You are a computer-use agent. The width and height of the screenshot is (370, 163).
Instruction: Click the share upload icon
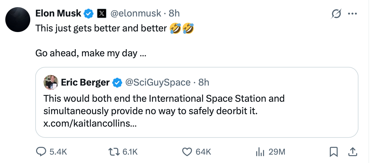(352, 151)
